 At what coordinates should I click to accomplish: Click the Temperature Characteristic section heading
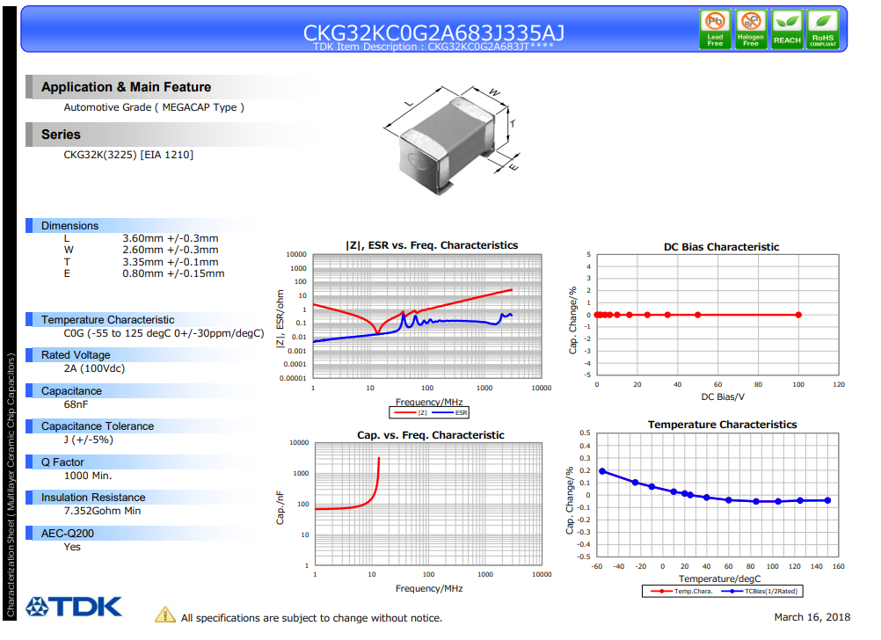108,320
